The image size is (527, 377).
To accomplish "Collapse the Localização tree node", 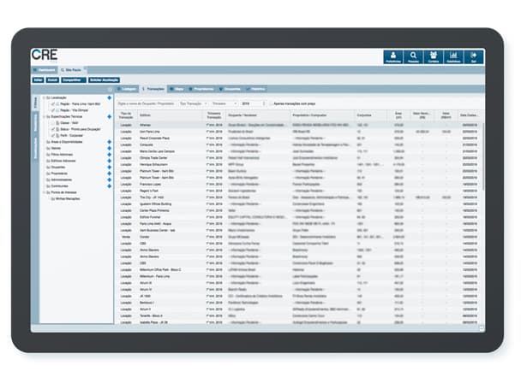I will [x=44, y=97].
